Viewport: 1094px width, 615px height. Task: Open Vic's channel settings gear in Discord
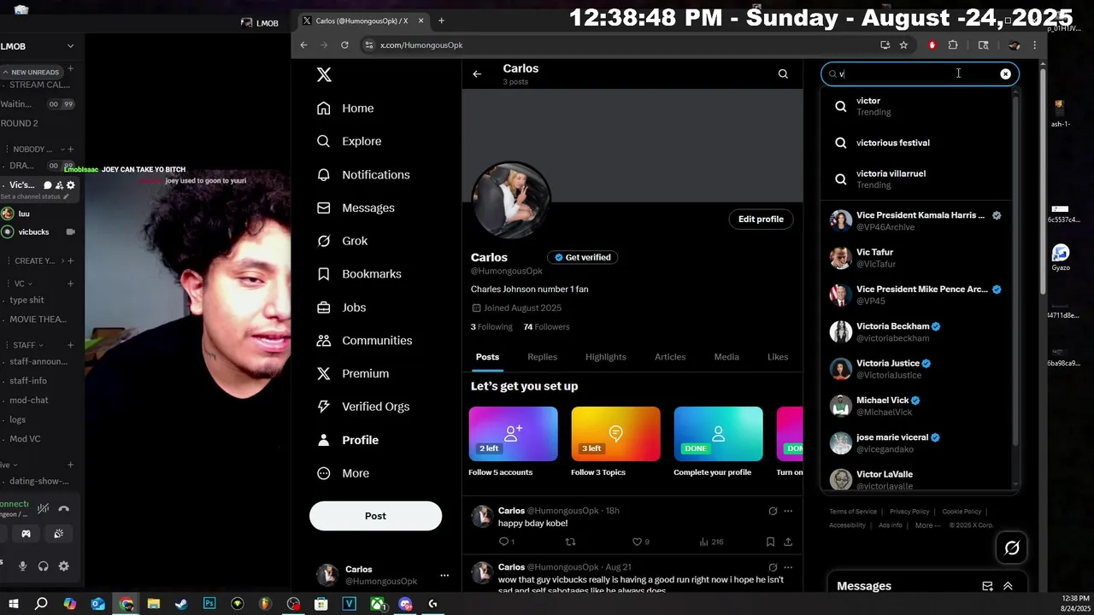tap(71, 184)
